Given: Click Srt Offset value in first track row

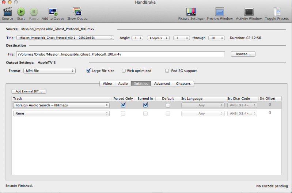Looking at the screenshot, I should (270, 105).
